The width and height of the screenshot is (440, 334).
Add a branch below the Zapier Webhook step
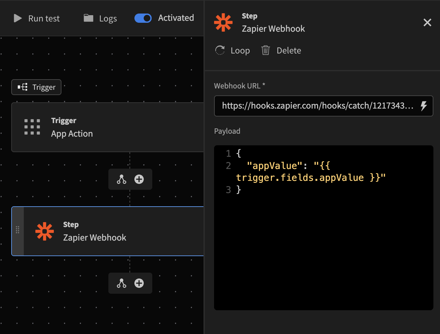(122, 283)
